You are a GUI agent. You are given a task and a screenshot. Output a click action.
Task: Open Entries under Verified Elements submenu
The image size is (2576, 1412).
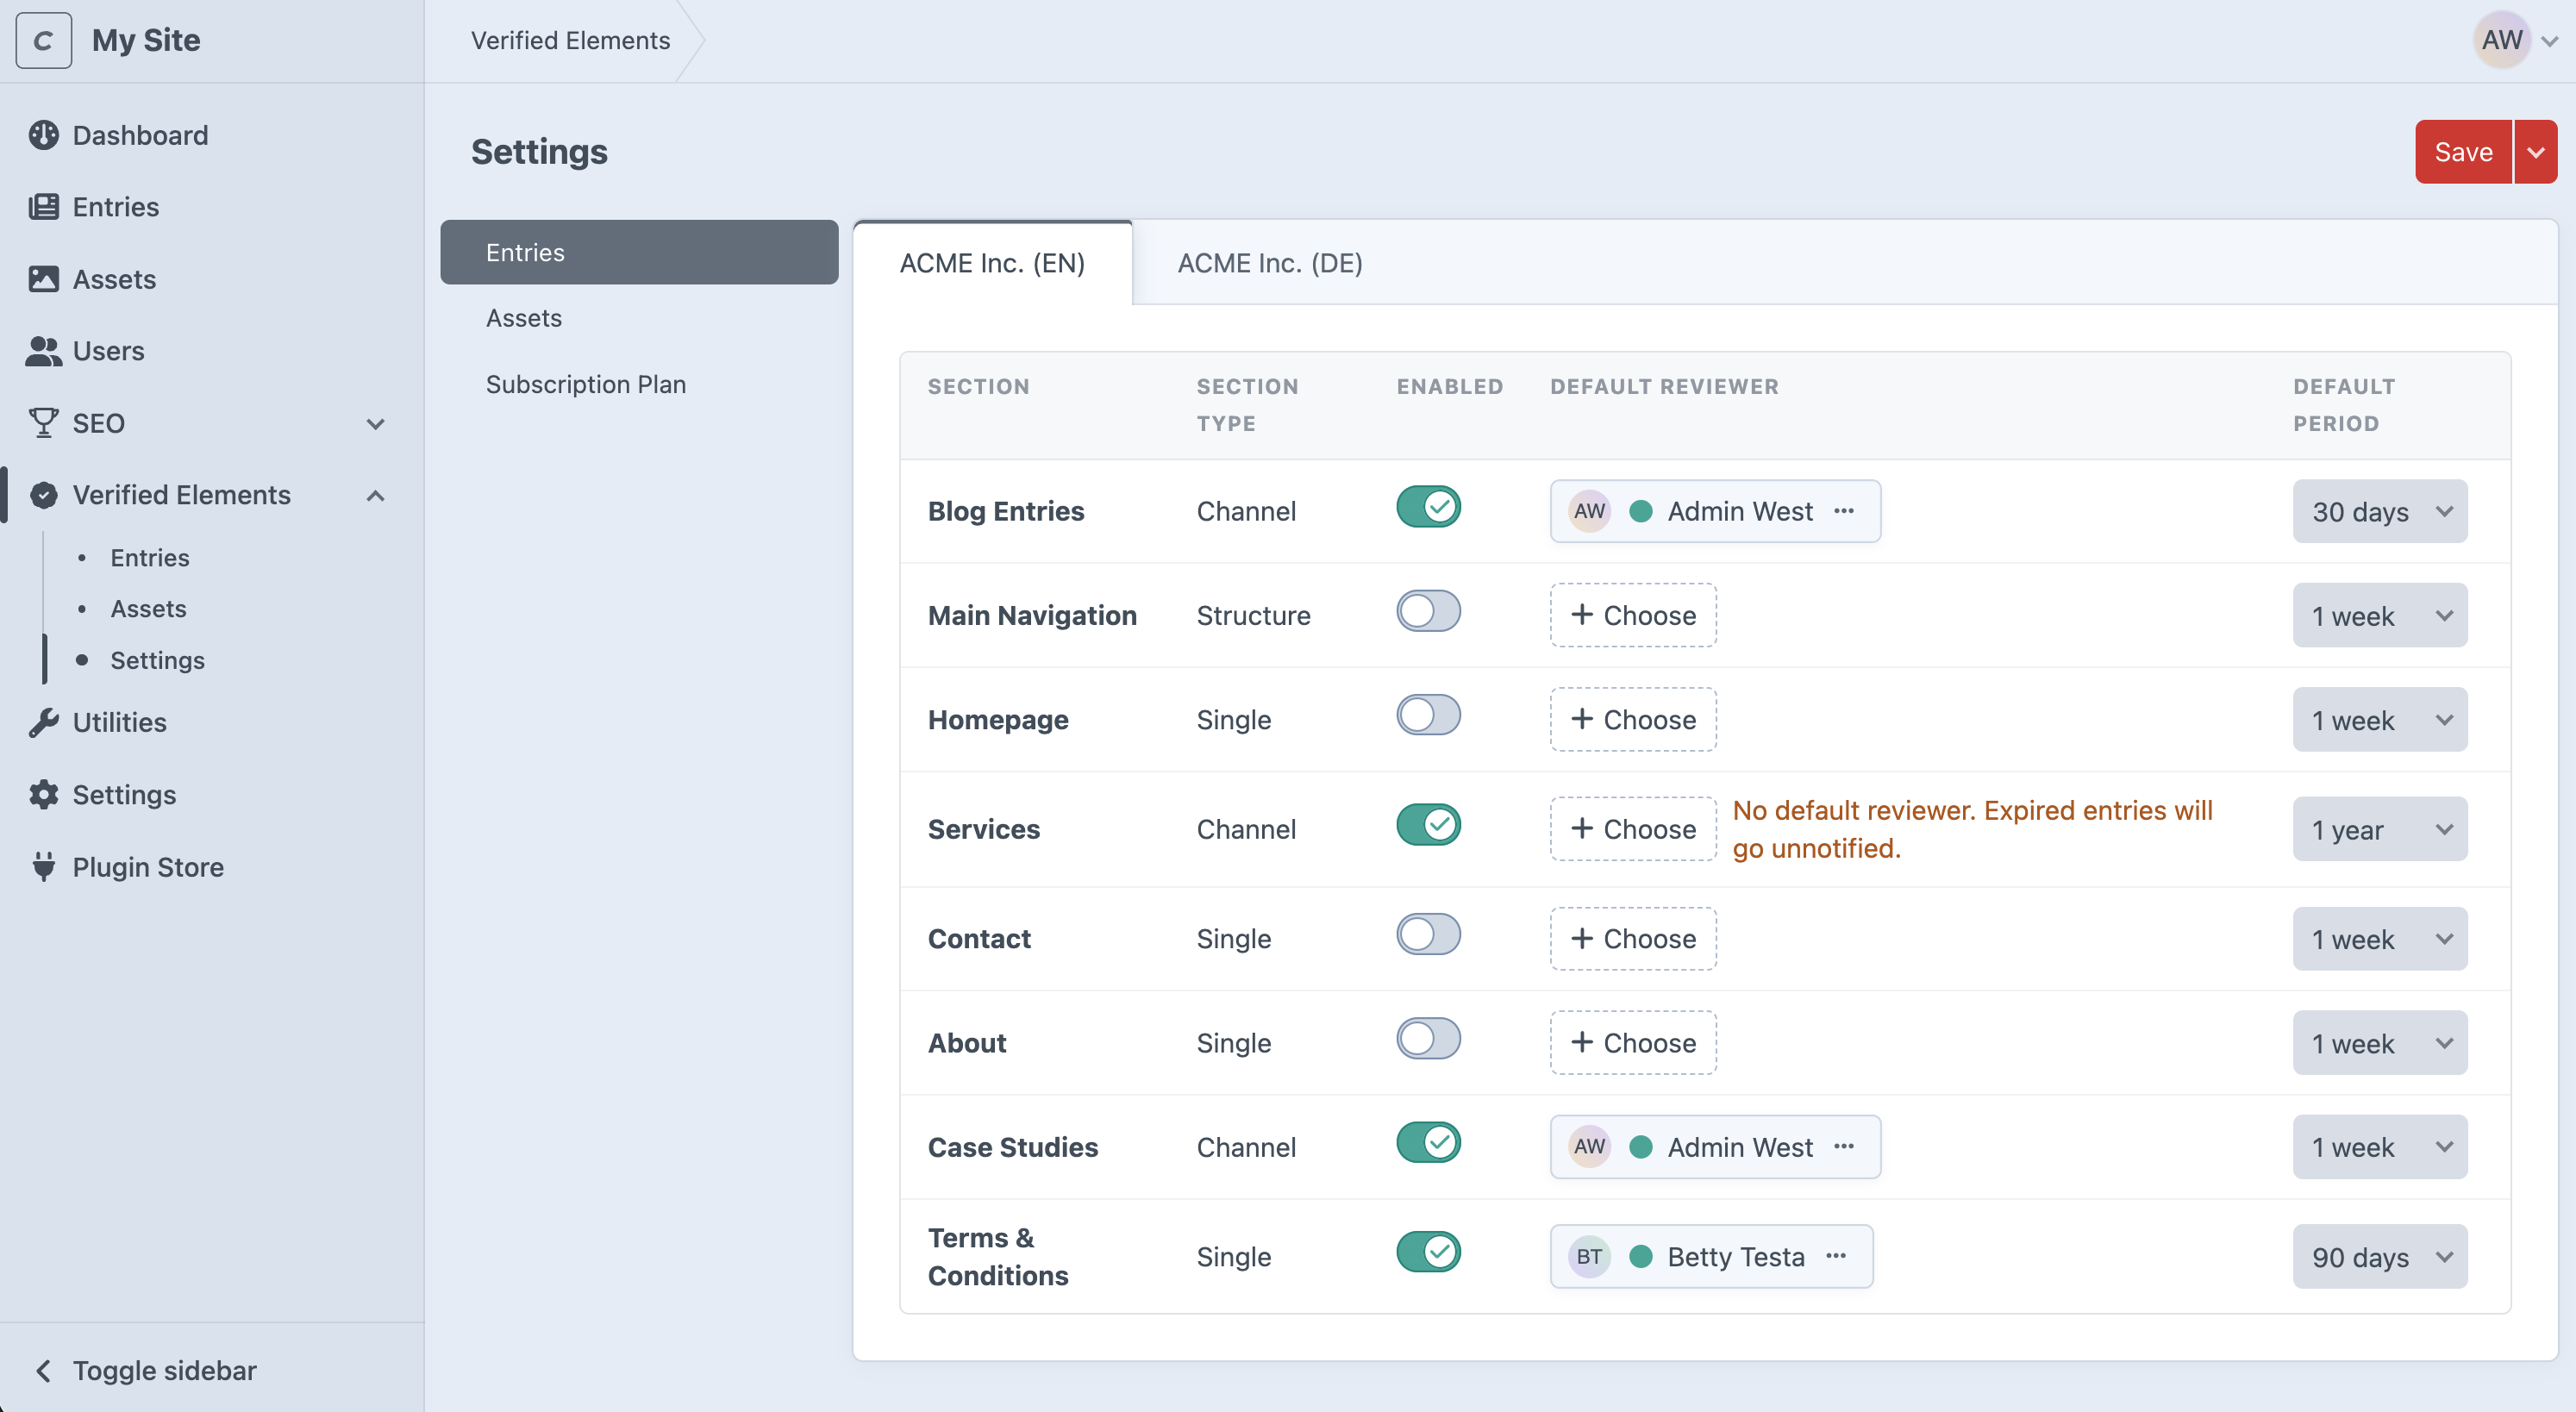point(150,558)
